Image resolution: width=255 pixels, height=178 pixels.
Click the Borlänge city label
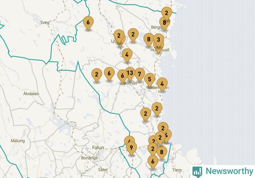(89, 158)
